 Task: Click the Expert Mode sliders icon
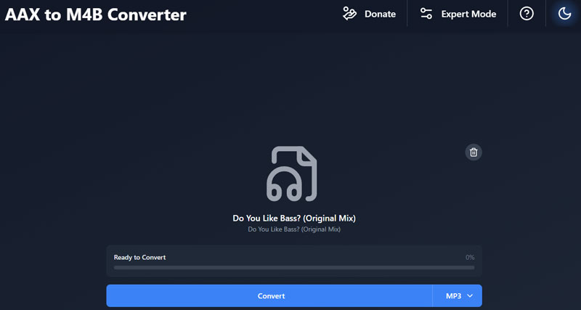(426, 14)
